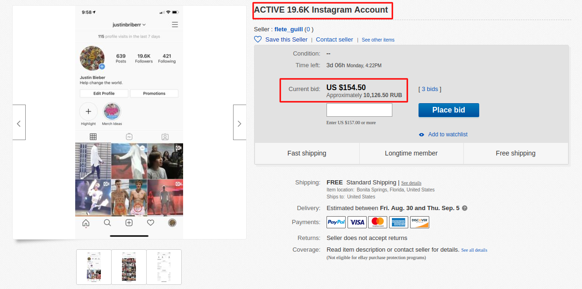Click the Discover card logo
The width and height of the screenshot is (582, 289).
tap(419, 222)
